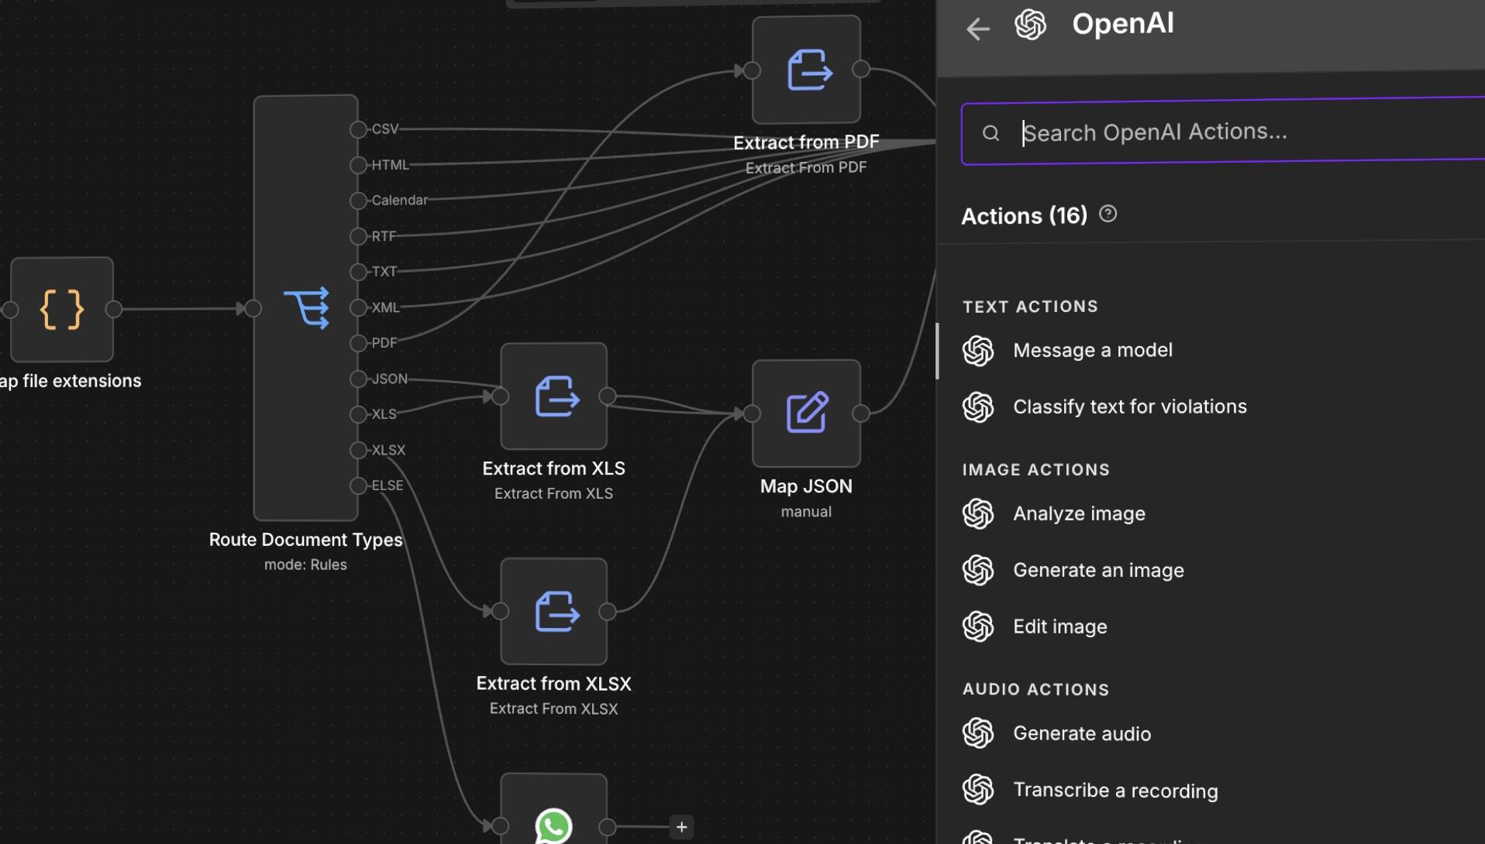Image resolution: width=1485 pixels, height=844 pixels.
Task: Open the Route Document Types switch node
Action: pyautogui.click(x=305, y=307)
